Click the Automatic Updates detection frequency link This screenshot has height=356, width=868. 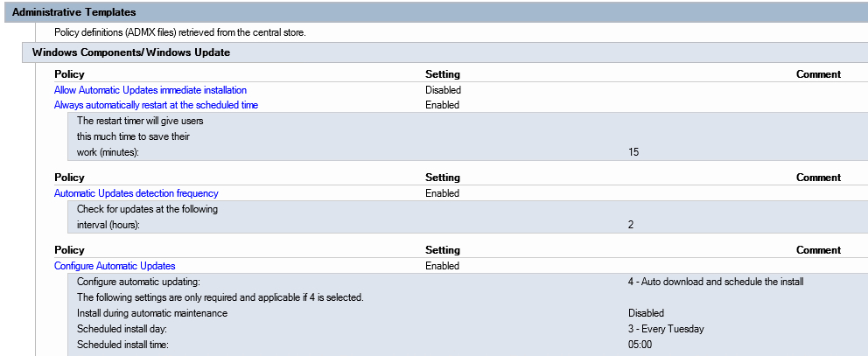136,193
